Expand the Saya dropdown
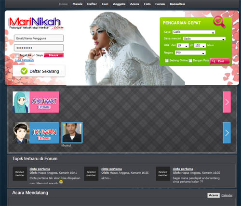This screenshot has width=241, height=206. (194, 32)
